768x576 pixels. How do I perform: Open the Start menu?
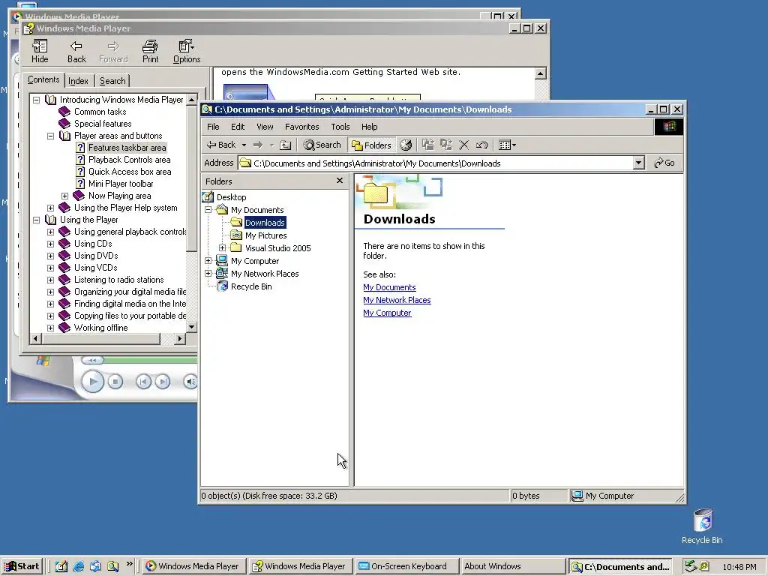tap(22, 566)
